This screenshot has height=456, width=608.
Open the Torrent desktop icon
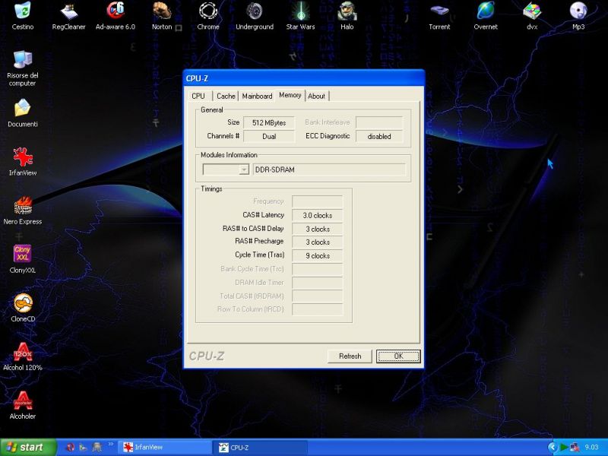tap(439, 15)
